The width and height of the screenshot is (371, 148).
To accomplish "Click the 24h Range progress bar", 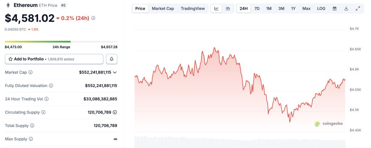I will (61, 42).
